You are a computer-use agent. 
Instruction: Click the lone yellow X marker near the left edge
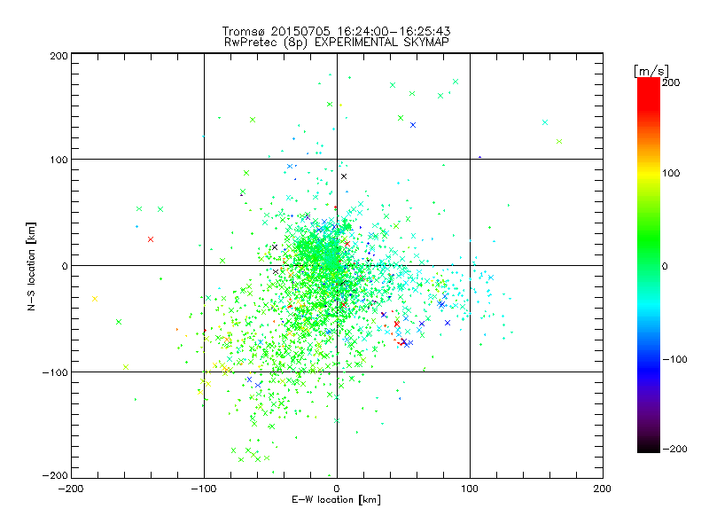point(95,299)
